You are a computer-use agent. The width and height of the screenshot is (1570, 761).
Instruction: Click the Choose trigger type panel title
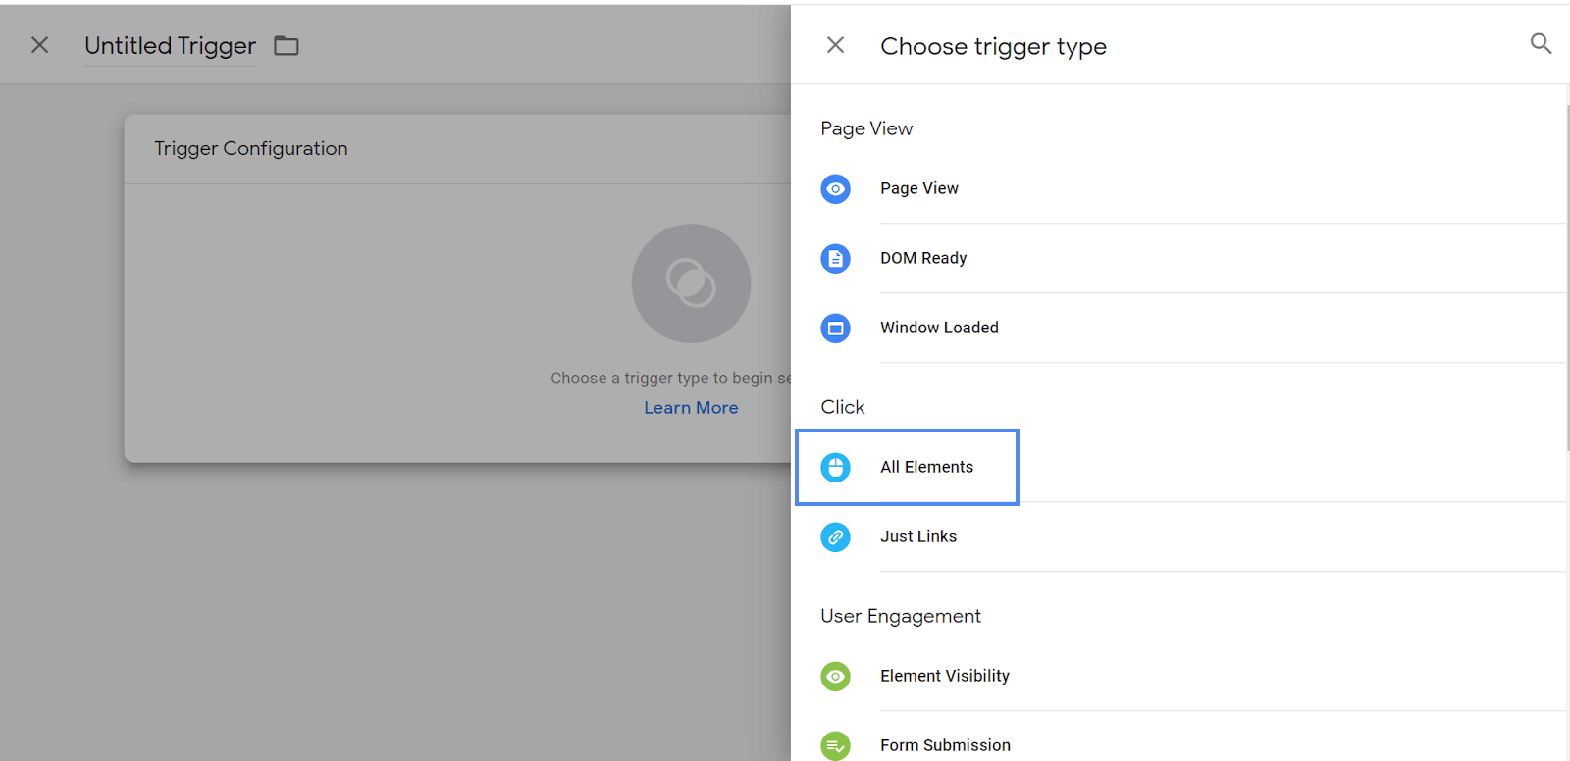point(993,46)
